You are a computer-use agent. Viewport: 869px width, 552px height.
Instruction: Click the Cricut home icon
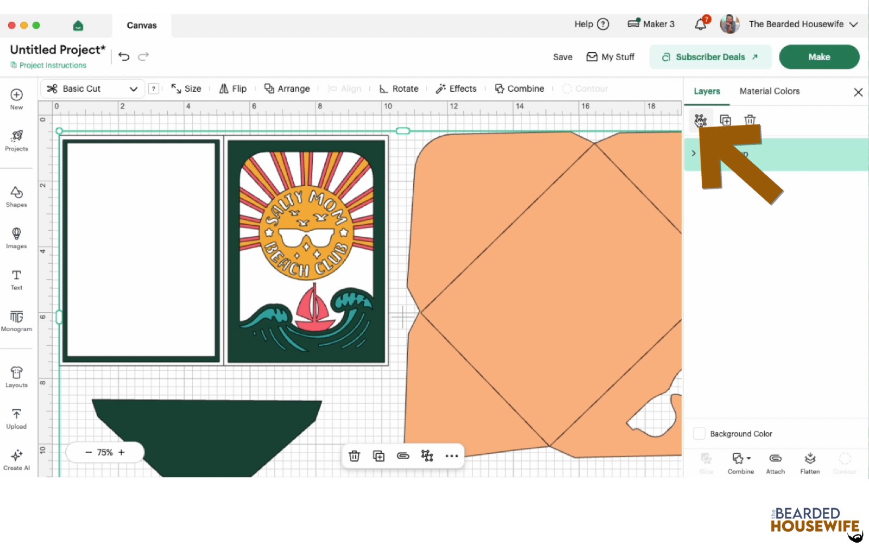click(x=78, y=26)
